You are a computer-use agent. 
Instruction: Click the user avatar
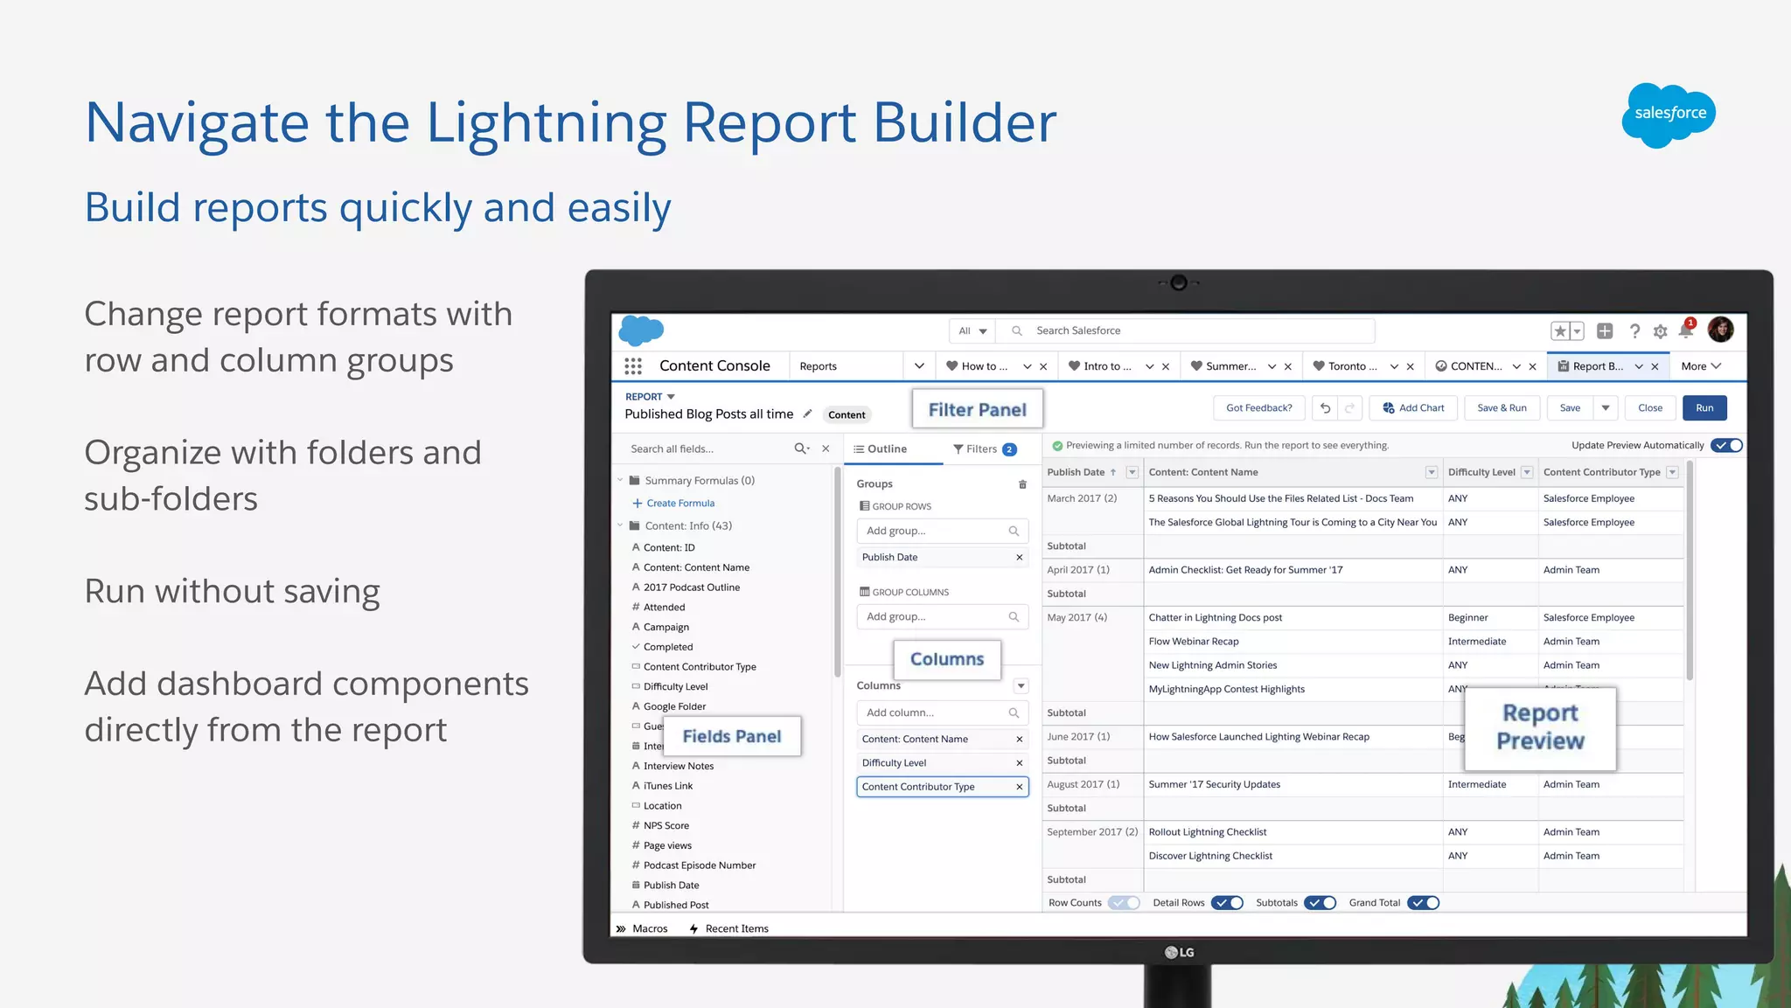pyautogui.click(x=1720, y=330)
